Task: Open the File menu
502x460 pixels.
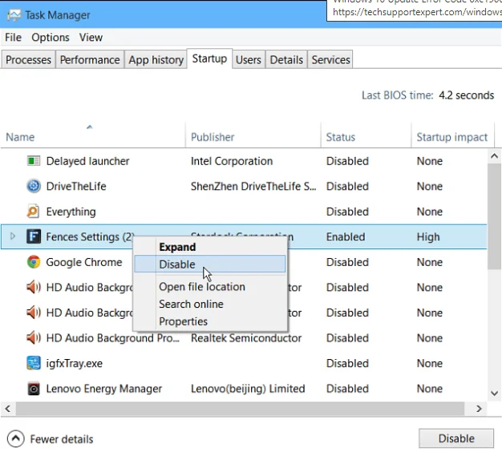Action: click(x=13, y=38)
